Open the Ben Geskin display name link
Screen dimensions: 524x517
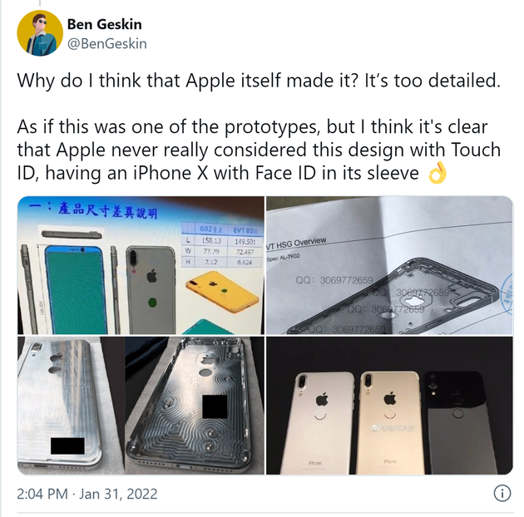coord(104,24)
